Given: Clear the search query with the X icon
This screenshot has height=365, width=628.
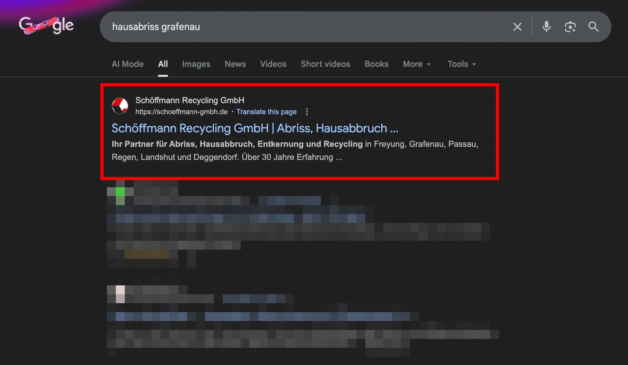Looking at the screenshot, I should point(517,27).
